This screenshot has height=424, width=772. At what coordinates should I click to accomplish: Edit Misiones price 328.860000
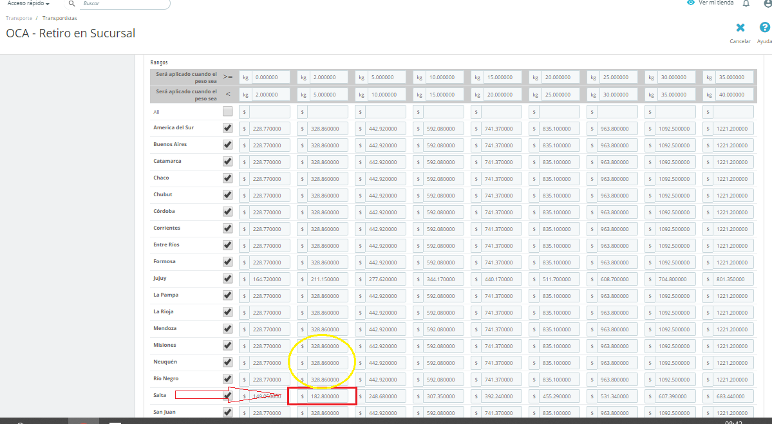[x=328, y=346]
